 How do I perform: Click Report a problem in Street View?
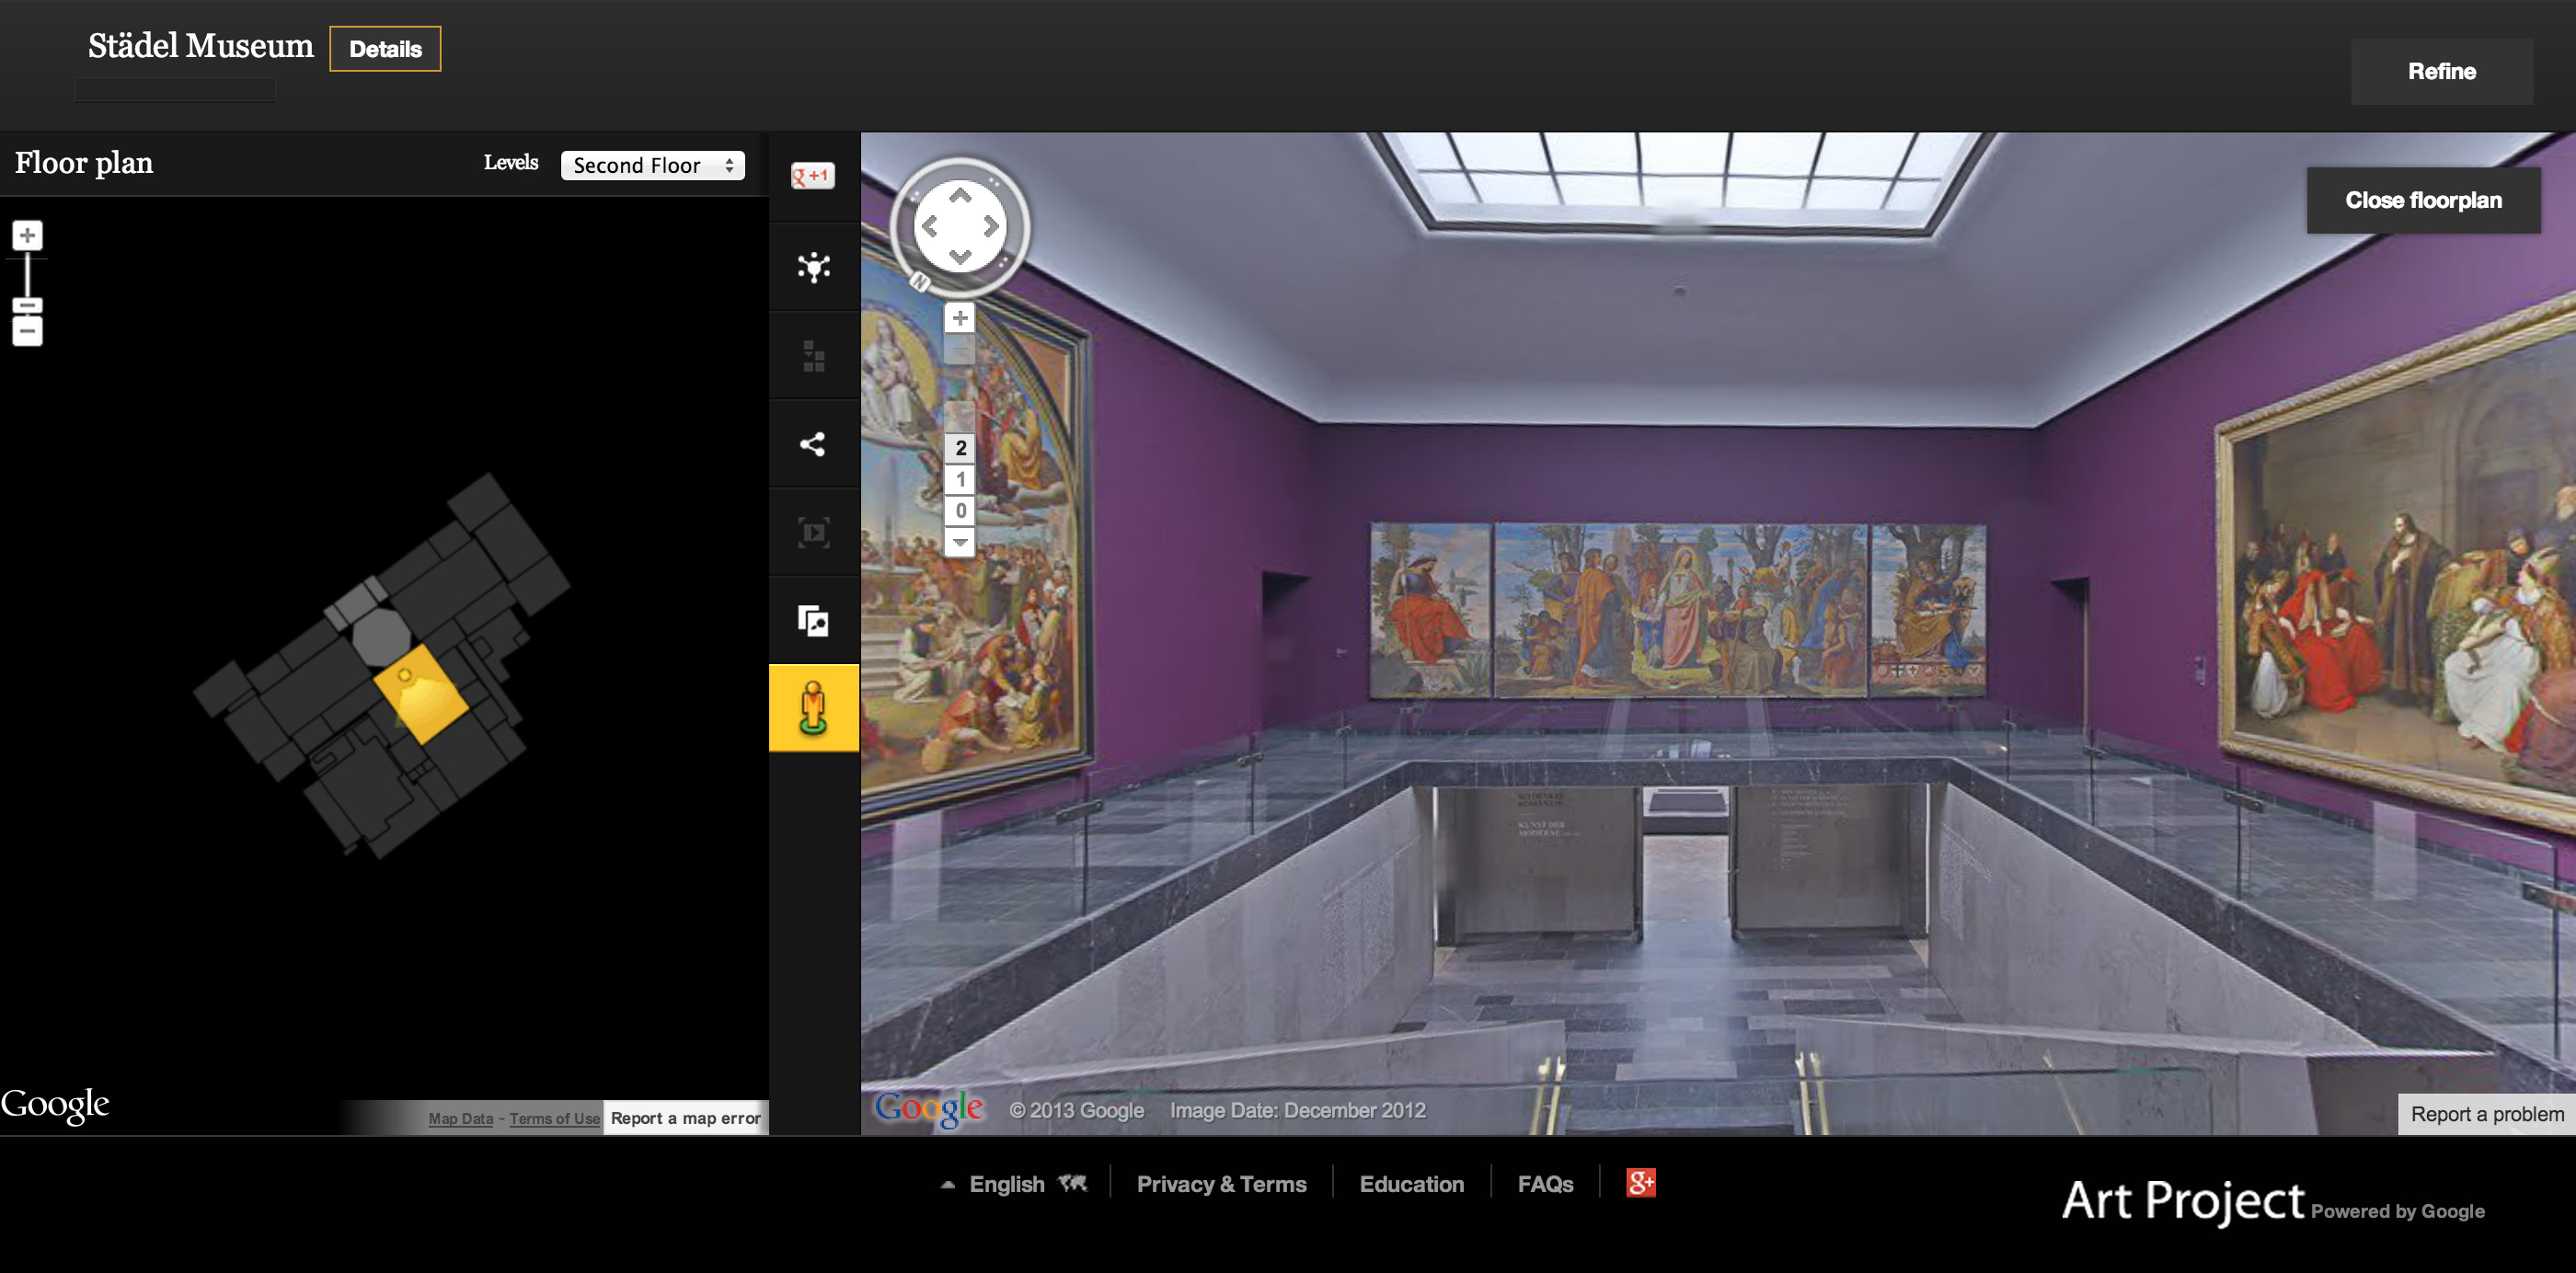click(x=2486, y=1114)
